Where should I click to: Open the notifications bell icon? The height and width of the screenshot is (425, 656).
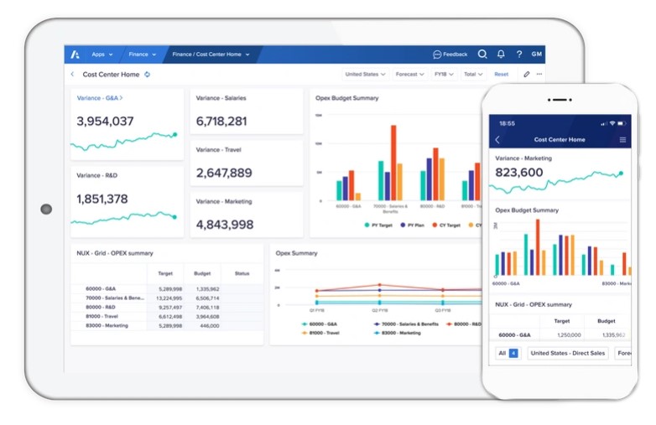(501, 54)
